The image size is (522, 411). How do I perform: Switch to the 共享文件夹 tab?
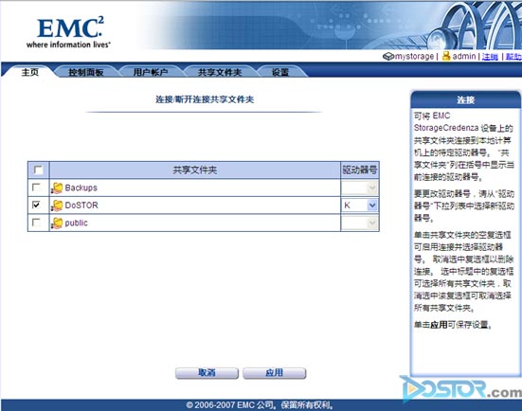pos(220,72)
